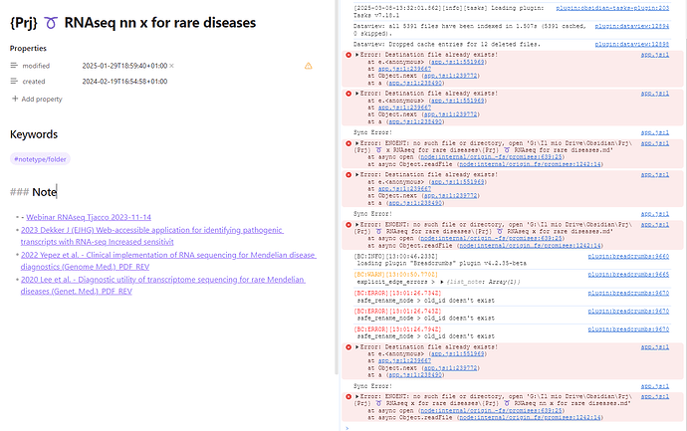The width and height of the screenshot is (687, 431).
Task: Click the created property type icon
Action: click(14, 81)
